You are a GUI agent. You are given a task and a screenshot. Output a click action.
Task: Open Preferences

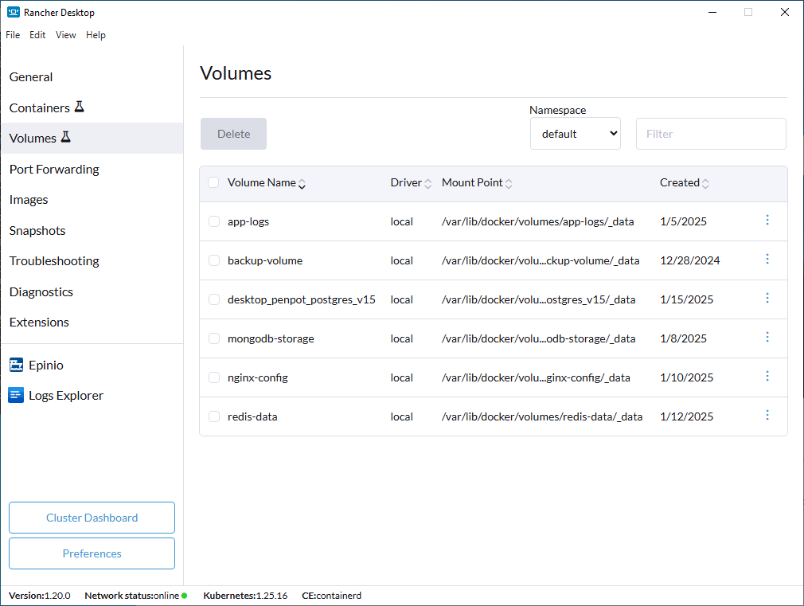tap(92, 553)
